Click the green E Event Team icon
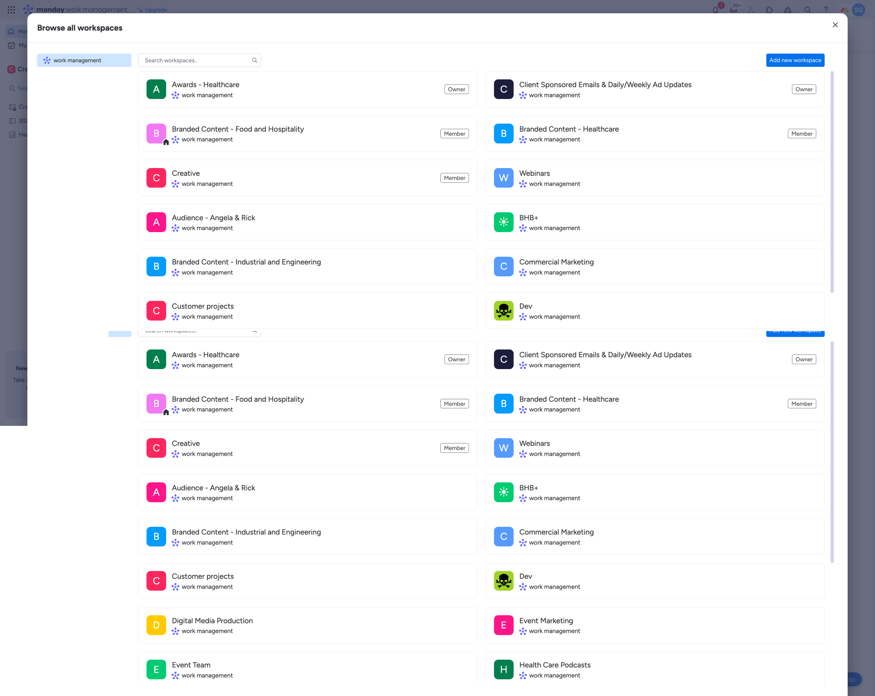 click(x=156, y=669)
